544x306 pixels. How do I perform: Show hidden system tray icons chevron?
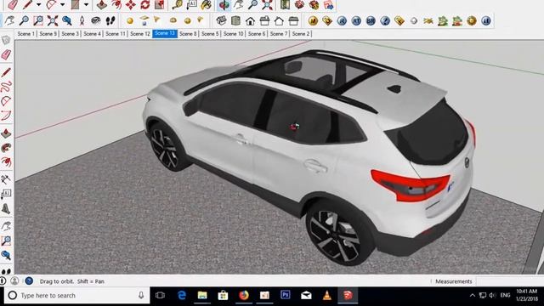473,295
